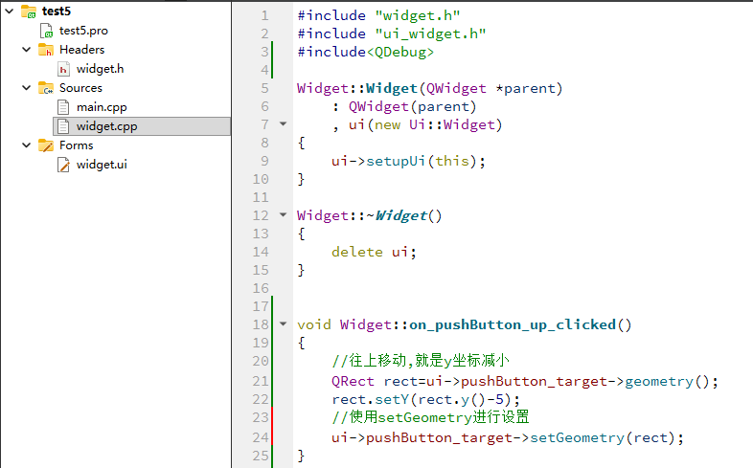Click the test5.pro file icon
Image resolution: width=753 pixels, height=468 pixels.
coord(46,31)
